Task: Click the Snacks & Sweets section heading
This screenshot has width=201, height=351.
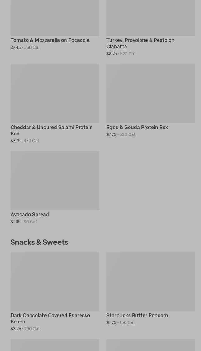Action: coord(39,242)
